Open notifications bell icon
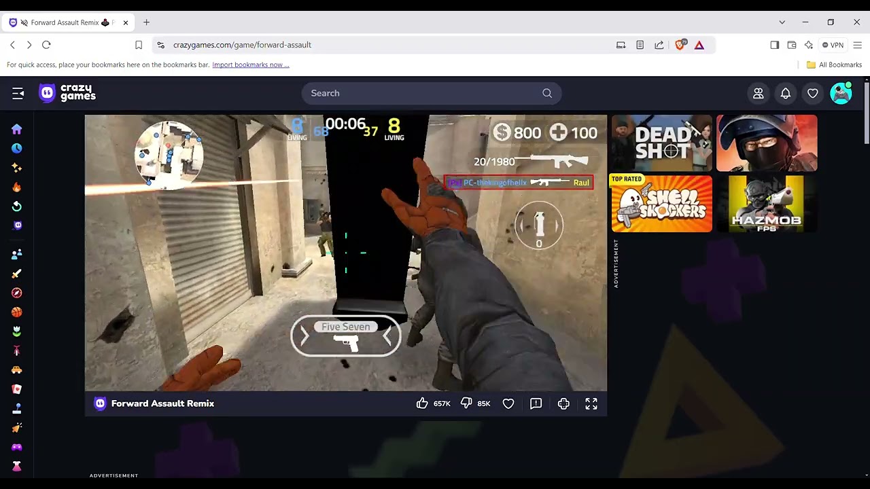This screenshot has width=870, height=489. click(x=786, y=94)
